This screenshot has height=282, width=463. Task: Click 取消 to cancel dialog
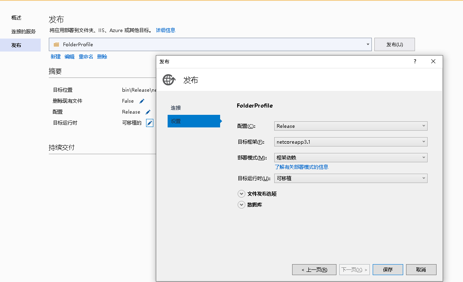(x=421, y=270)
